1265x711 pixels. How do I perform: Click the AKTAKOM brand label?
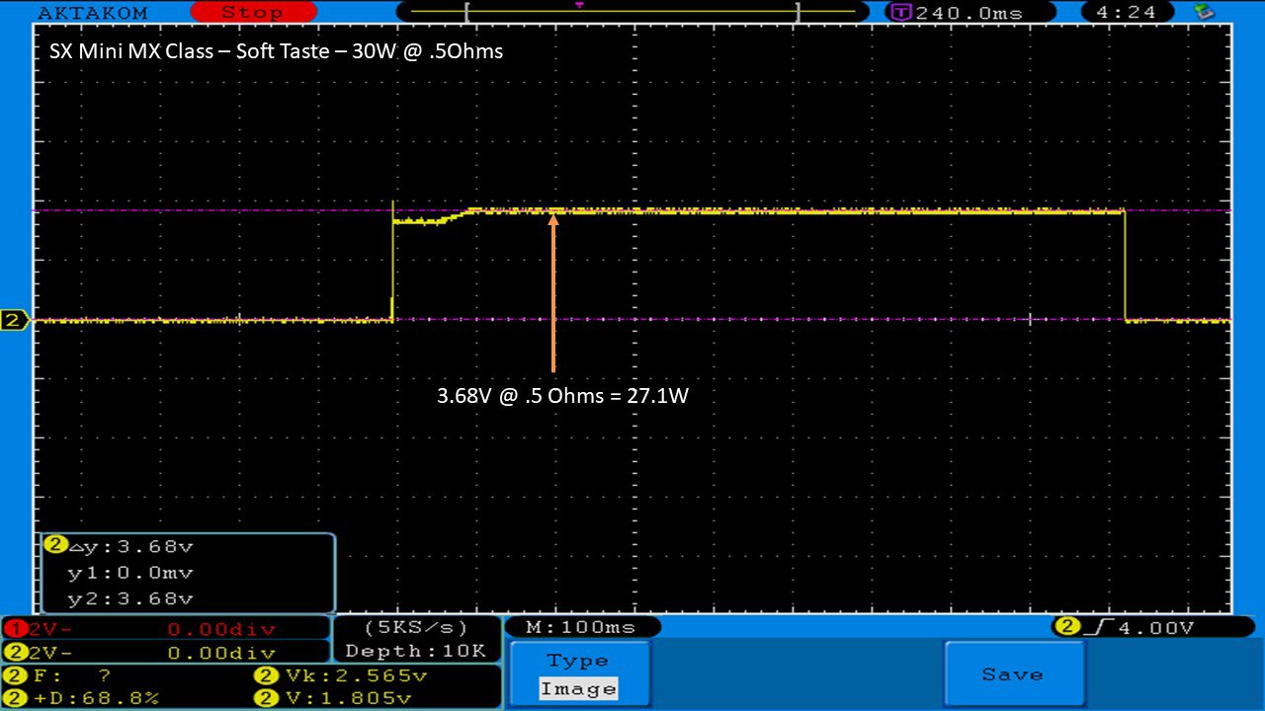[93, 13]
